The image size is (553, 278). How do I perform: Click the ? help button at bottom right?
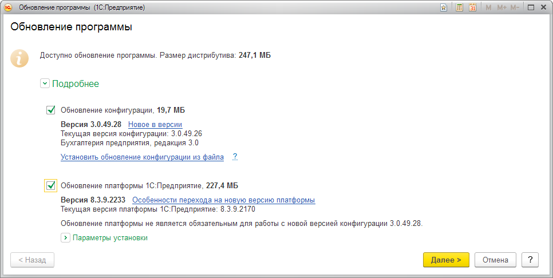(530, 260)
